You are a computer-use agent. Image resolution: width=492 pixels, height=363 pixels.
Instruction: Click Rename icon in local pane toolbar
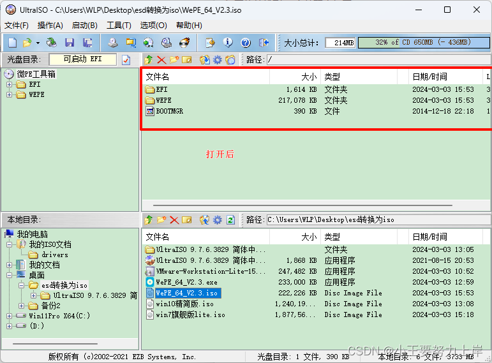tap(187, 220)
